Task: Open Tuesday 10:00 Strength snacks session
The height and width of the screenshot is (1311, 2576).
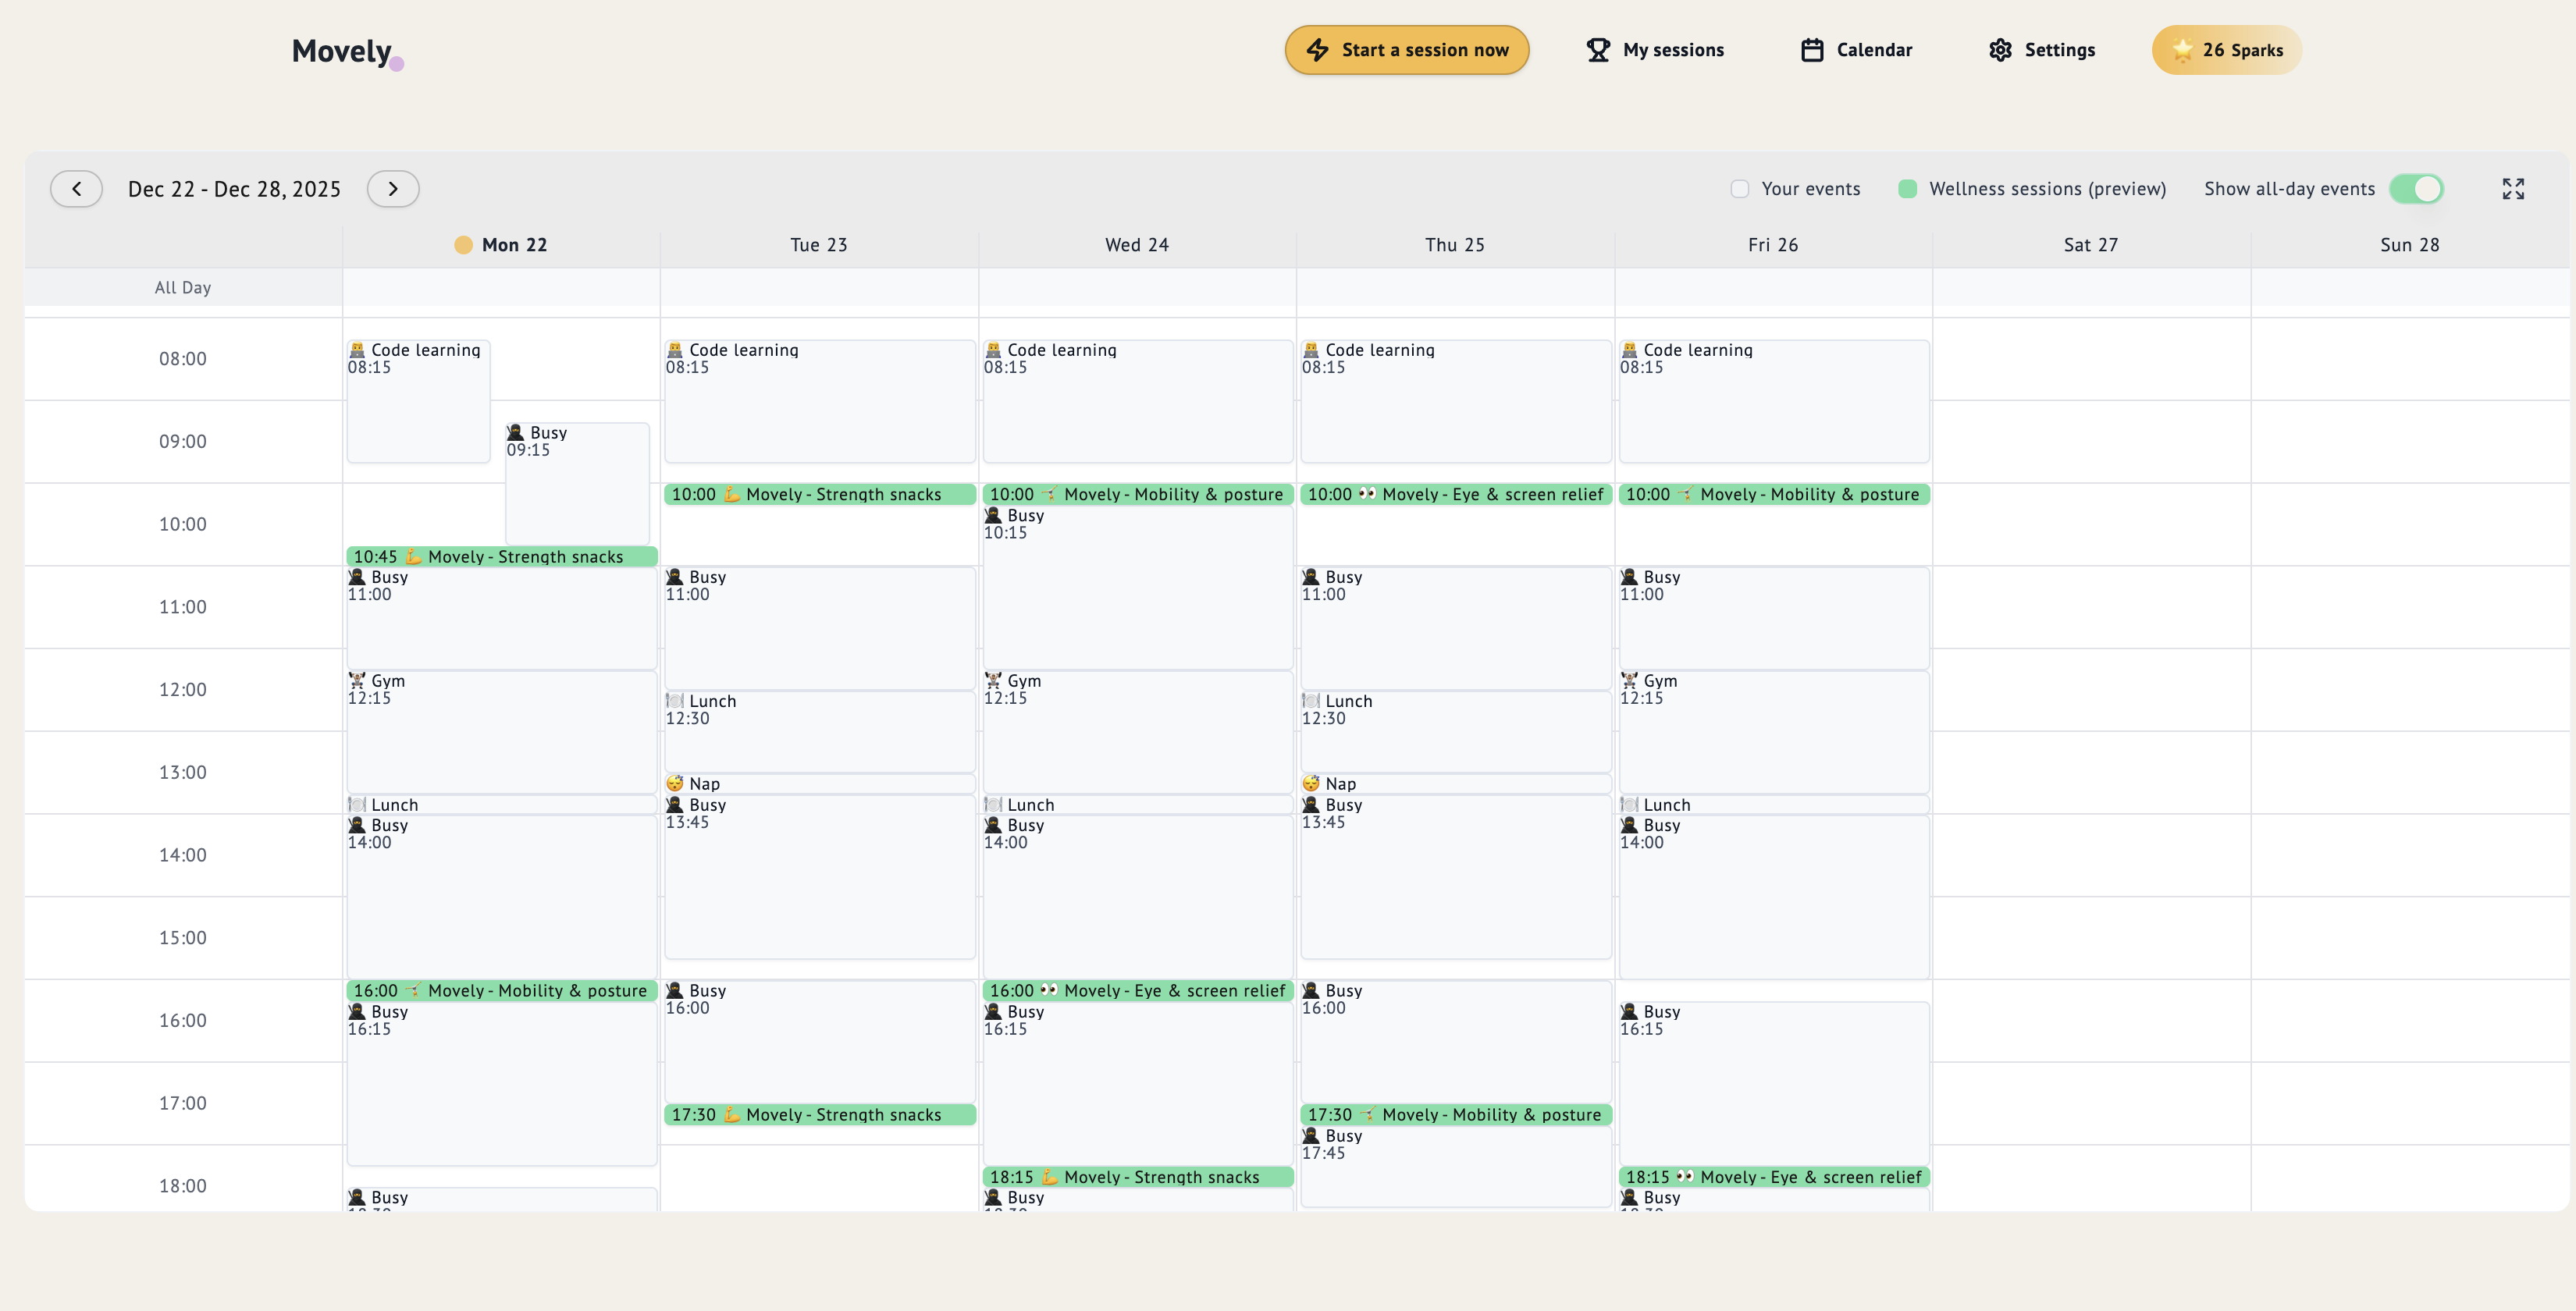Action: [819, 494]
